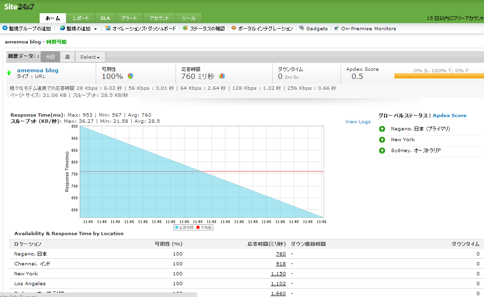Click the View Logs link
The image size is (484, 297).
[358, 121]
